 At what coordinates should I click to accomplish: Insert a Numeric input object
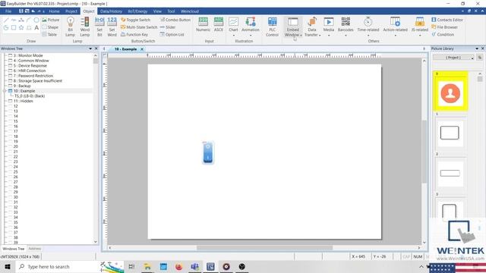[x=203, y=24]
